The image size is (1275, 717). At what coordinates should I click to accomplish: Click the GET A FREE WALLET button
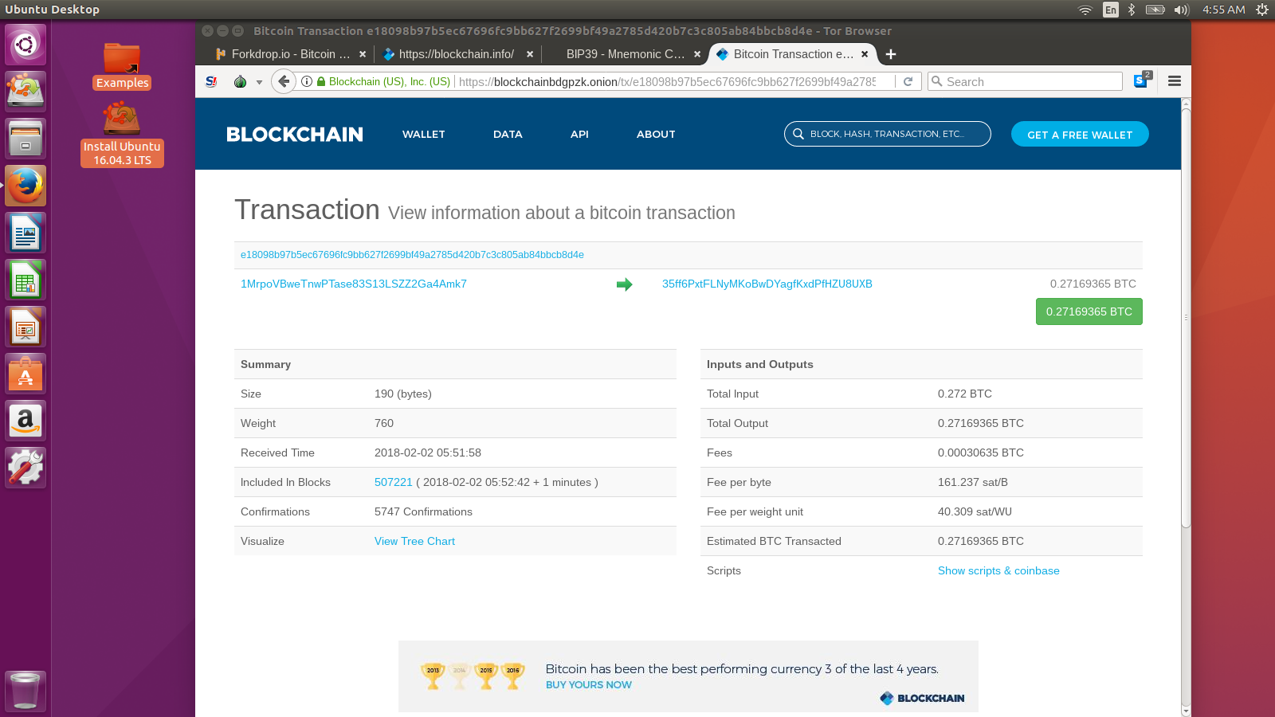coord(1080,134)
